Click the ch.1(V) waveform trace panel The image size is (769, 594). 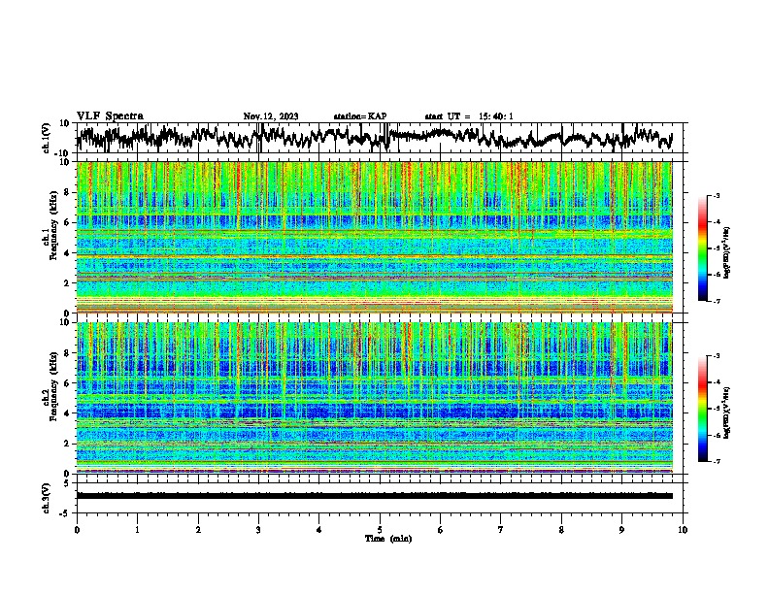382,138
